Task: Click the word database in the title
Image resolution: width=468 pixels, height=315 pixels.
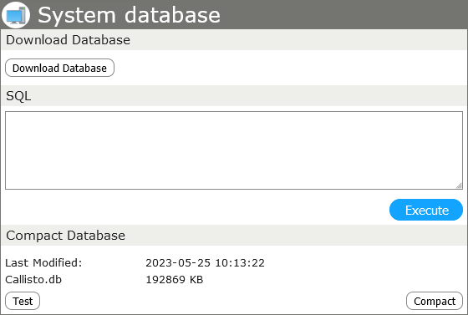Action: click(172, 15)
